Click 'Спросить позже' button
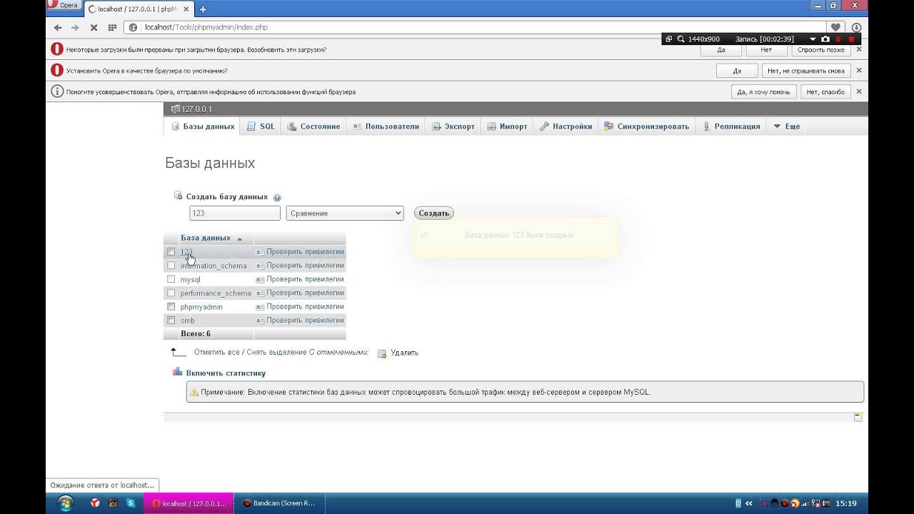The width and height of the screenshot is (914, 514). click(x=821, y=50)
